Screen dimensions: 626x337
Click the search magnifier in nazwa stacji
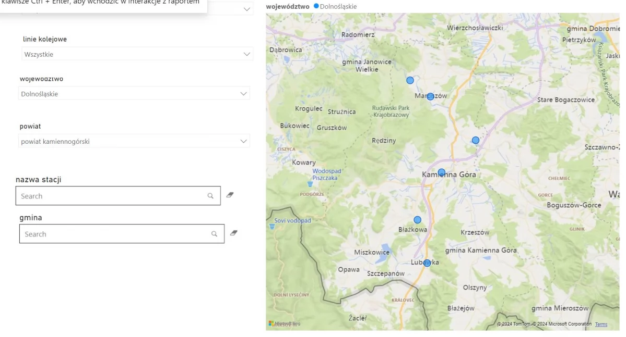(x=210, y=196)
